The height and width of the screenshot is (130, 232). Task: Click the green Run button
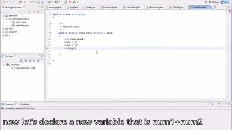click(x=57, y=2)
